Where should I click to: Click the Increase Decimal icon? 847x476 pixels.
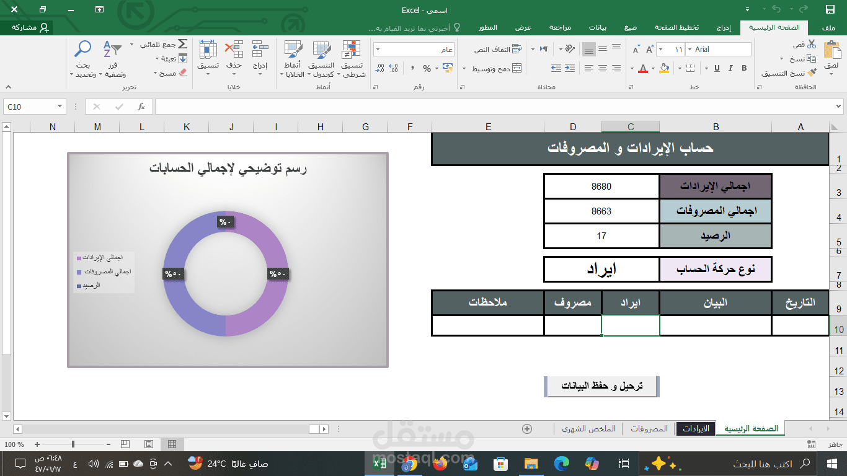coord(394,68)
